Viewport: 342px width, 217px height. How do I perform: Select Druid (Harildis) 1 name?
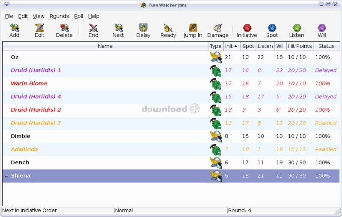point(36,71)
